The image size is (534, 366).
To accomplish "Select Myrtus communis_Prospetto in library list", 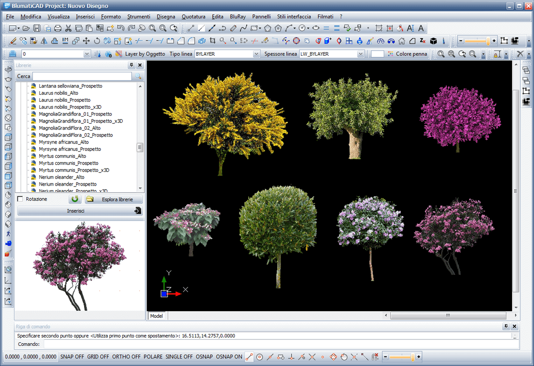I will [68, 163].
